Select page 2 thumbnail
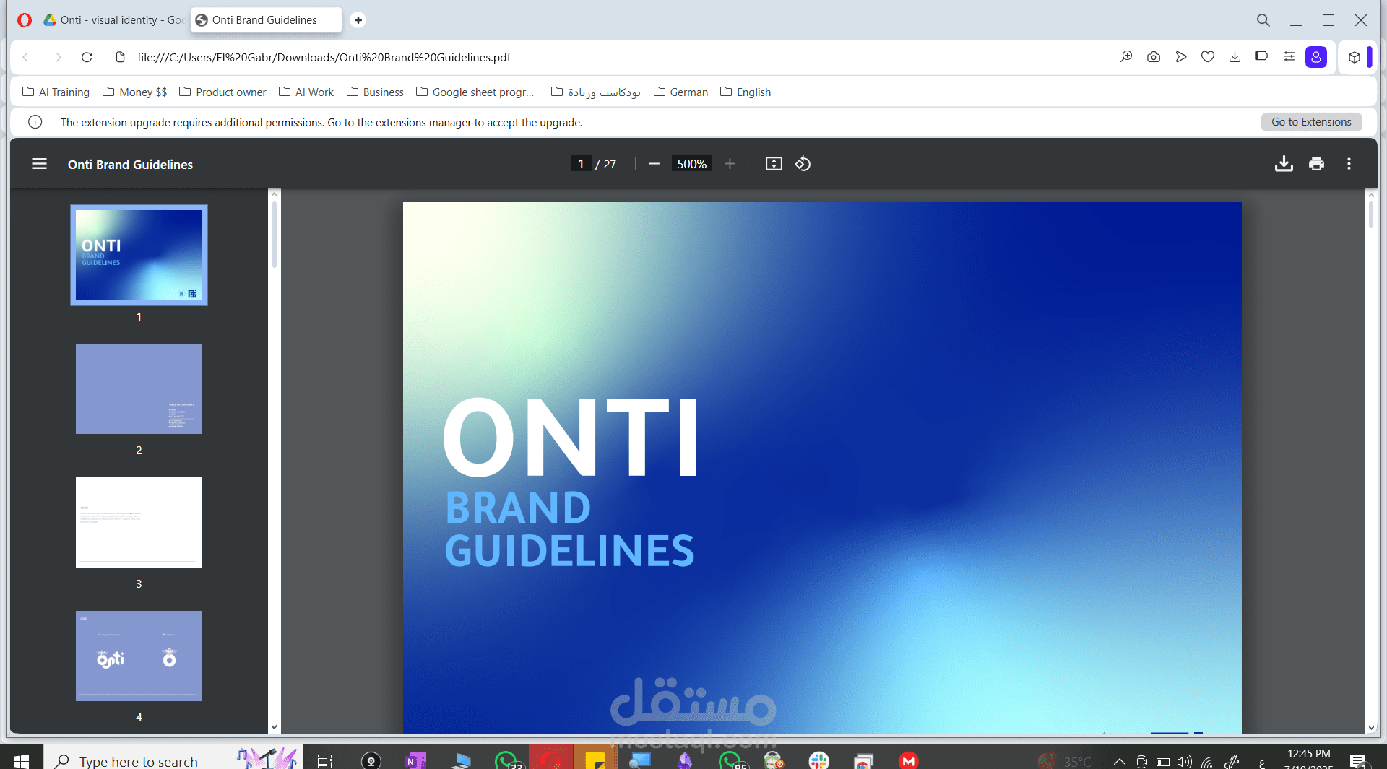 click(139, 388)
